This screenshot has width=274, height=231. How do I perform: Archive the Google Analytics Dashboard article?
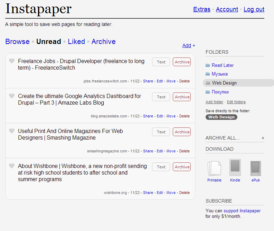click(x=182, y=97)
